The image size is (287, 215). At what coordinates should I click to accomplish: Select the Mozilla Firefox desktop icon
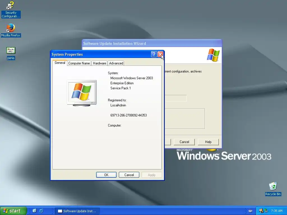pyautogui.click(x=11, y=30)
